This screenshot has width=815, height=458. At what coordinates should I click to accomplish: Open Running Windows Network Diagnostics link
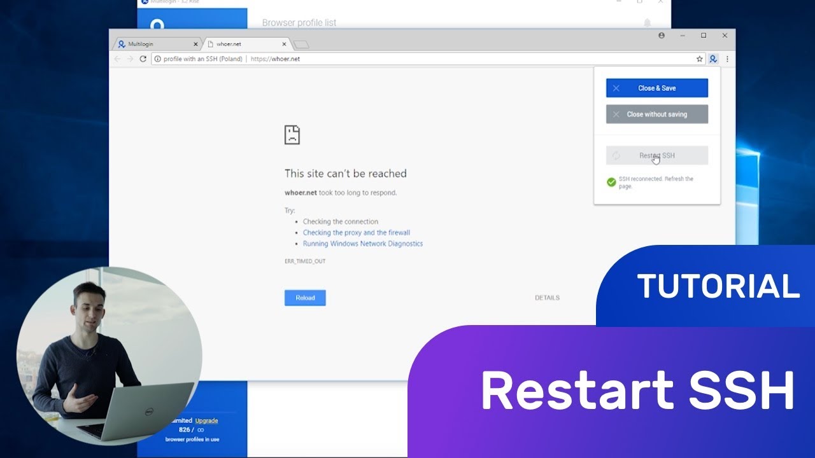(363, 244)
